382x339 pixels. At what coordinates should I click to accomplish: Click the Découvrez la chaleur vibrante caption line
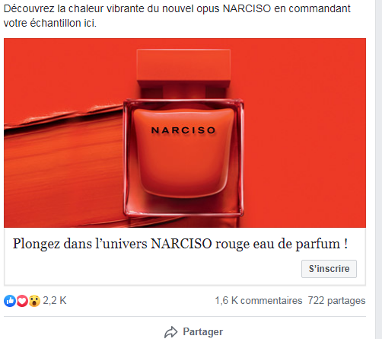(x=177, y=8)
